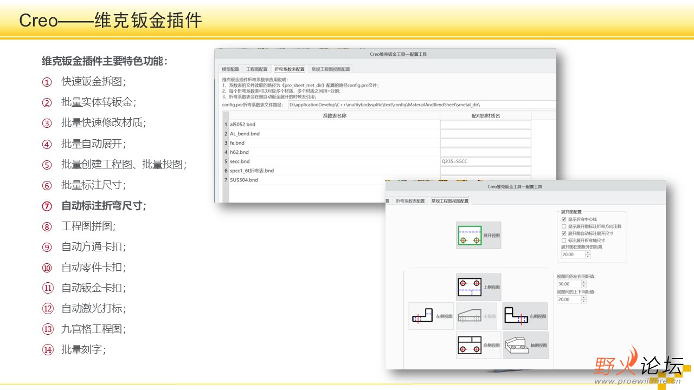694x390 pixels.
Task: Click the 自动激光打标 list item
Action: tap(94, 309)
